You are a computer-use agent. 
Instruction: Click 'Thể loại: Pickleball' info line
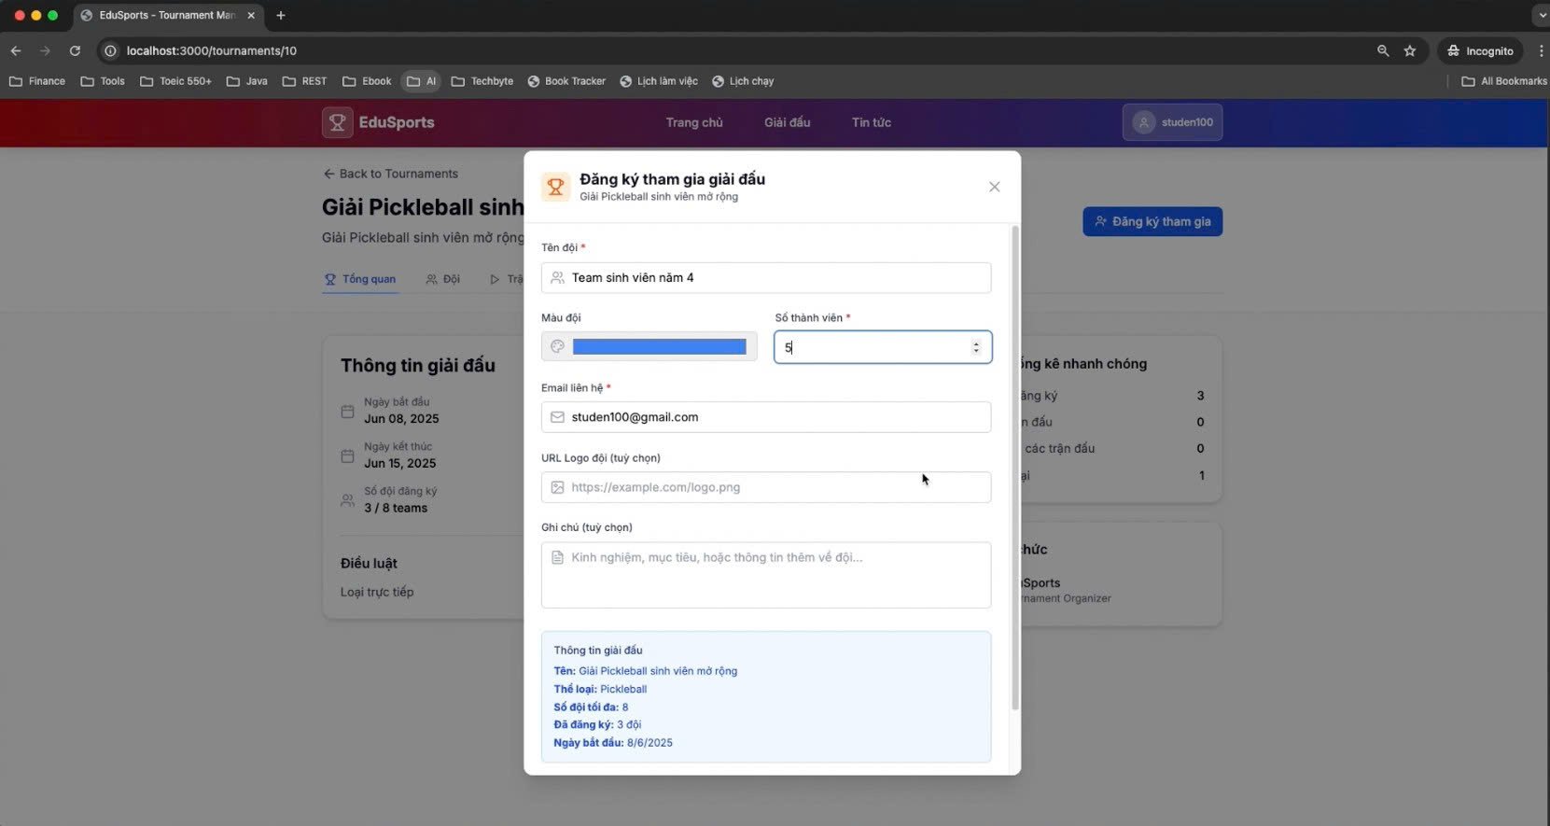[x=600, y=689]
